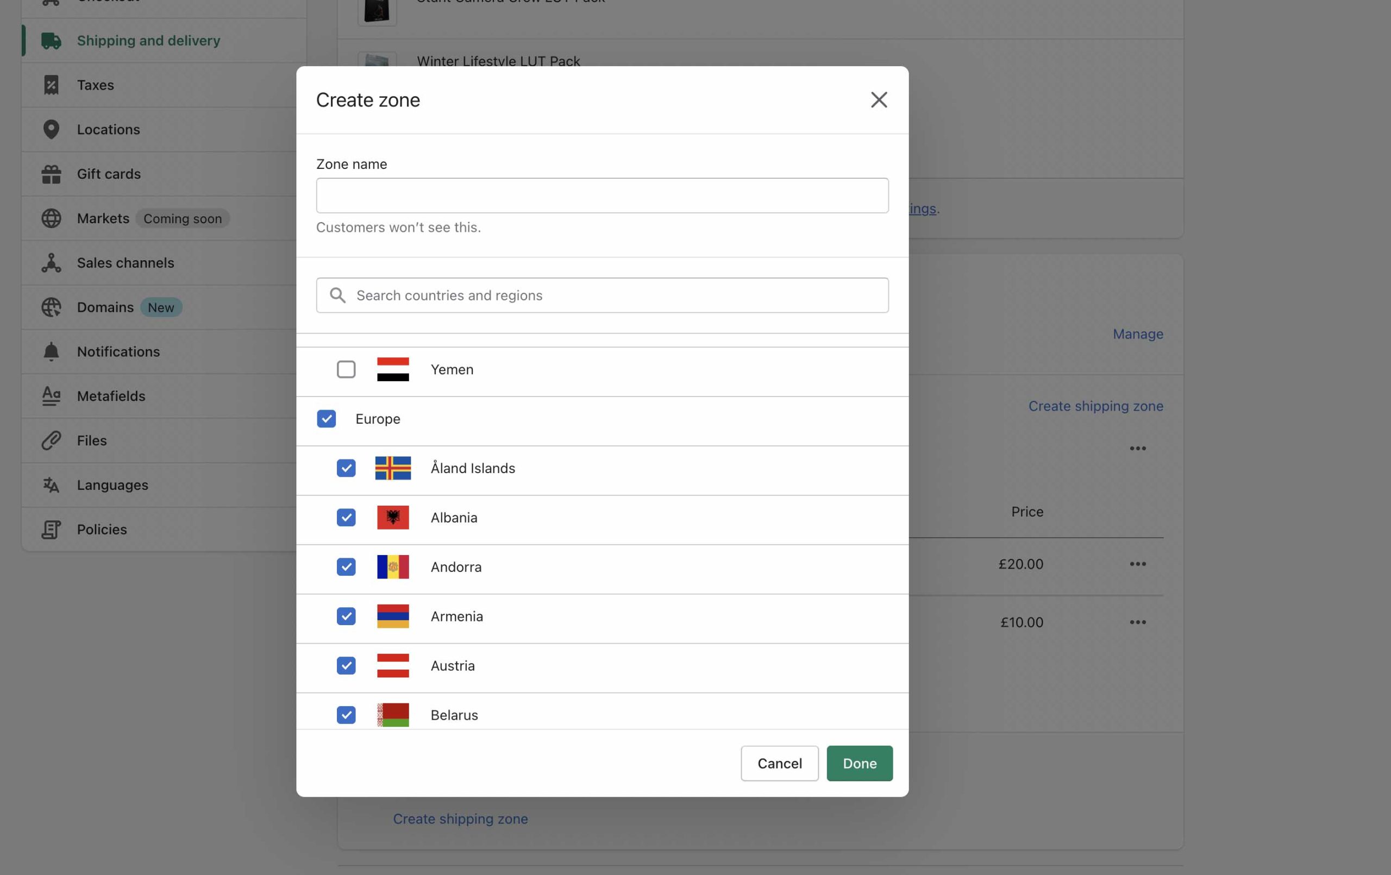Screen dimensions: 1391x875
Task: Click the Locations pin icon
Action: pos(51,129)
